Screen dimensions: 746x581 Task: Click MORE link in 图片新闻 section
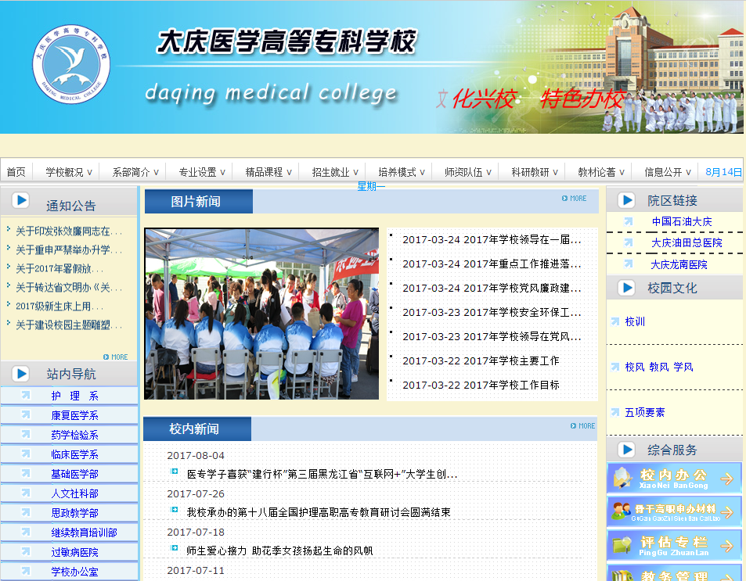574,199
